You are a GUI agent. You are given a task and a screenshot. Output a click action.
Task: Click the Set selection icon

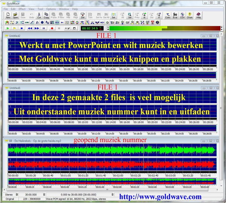(114, 15)
